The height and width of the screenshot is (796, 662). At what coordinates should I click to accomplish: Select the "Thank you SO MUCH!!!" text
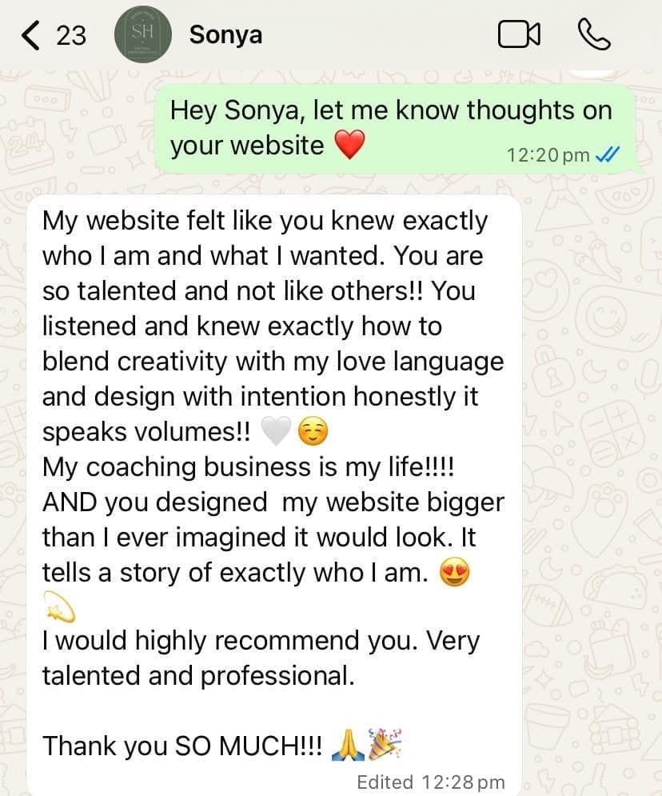pyautogui.click(x=182, y=746)
